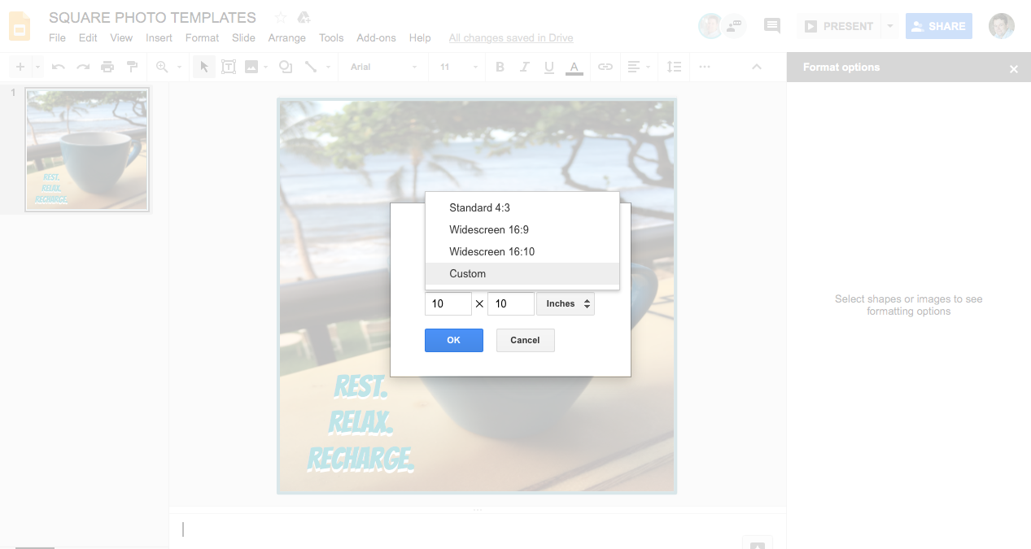Click the Print icon
The height and width of the screenshot is (549, 1031).
pos(107,67)
